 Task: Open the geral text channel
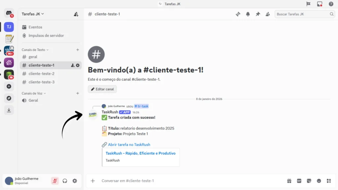[33, 57]
